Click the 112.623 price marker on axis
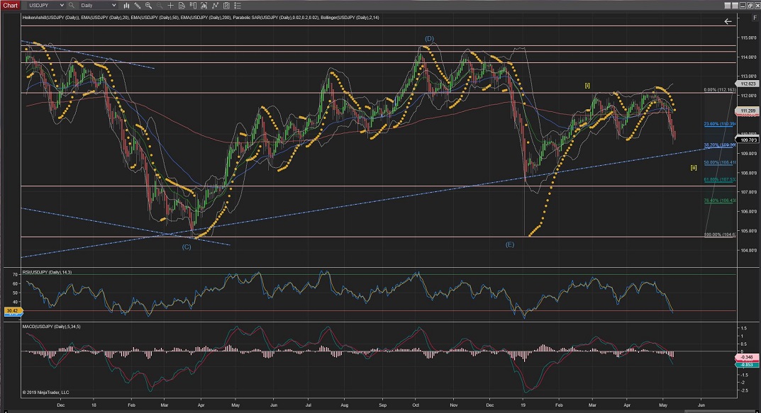Viewport: 761px width, 413px height. tap(748, 83)
